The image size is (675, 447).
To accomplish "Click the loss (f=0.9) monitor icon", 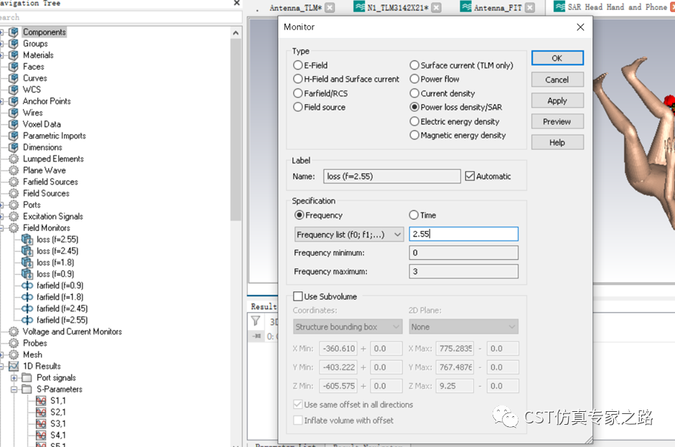I will pos(27,274).
